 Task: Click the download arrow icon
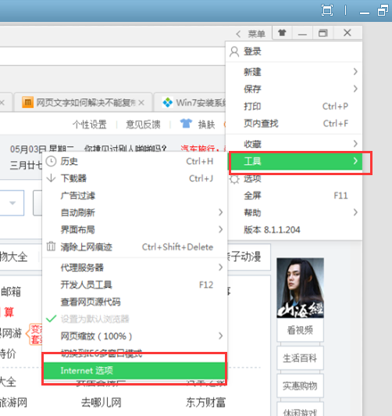[51, 178]
